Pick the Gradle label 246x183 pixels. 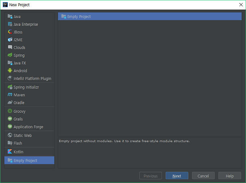[x=19, y=103]
